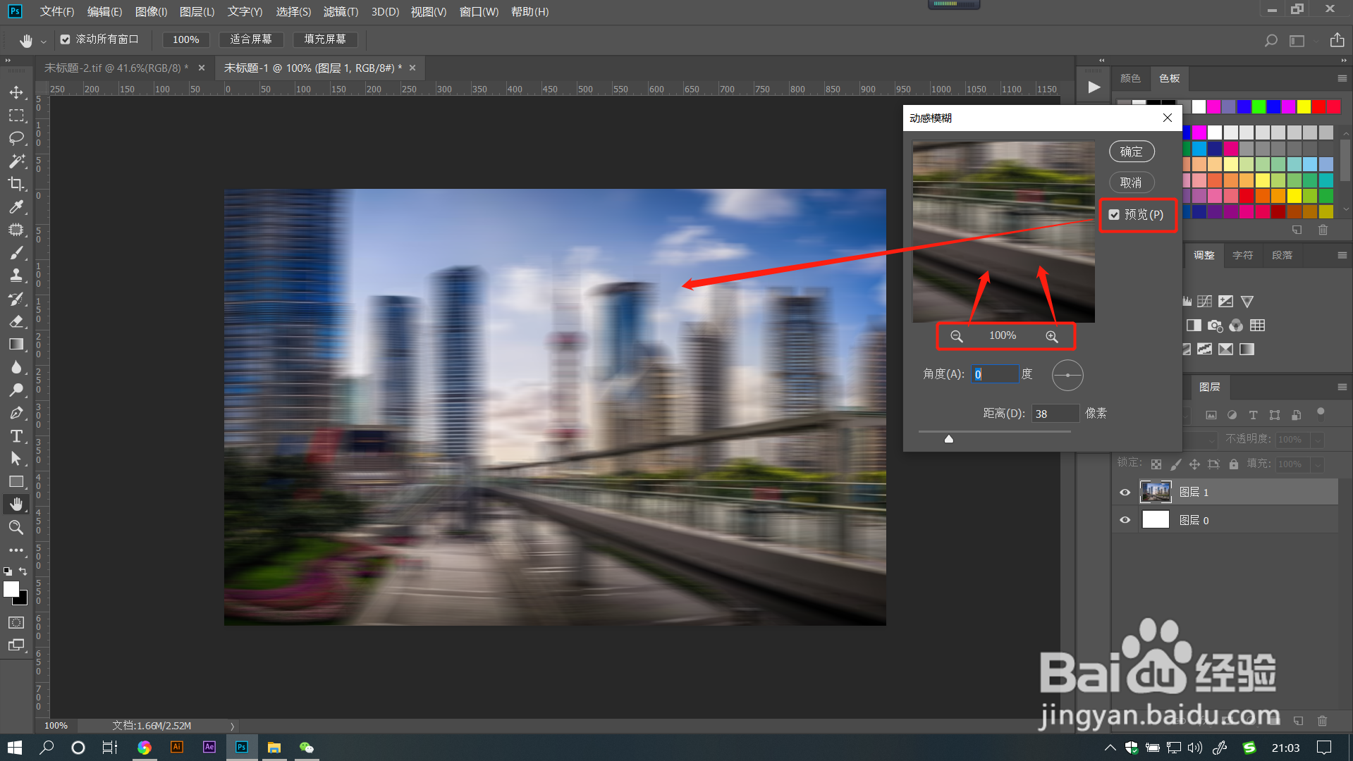Toggle lock all padlock icon
Viewport: 1353px width, 761px height.
click(x=1233, y=464)
